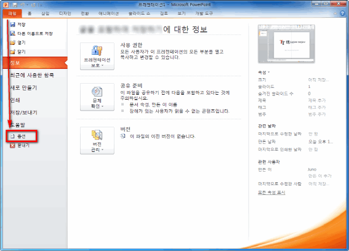This screenshot has width=349, height=251.
Task: Open the Protect Presentation (프레젠테이션 보호) dropdown button
Action: pyautogui.click(x=97, y=57)
